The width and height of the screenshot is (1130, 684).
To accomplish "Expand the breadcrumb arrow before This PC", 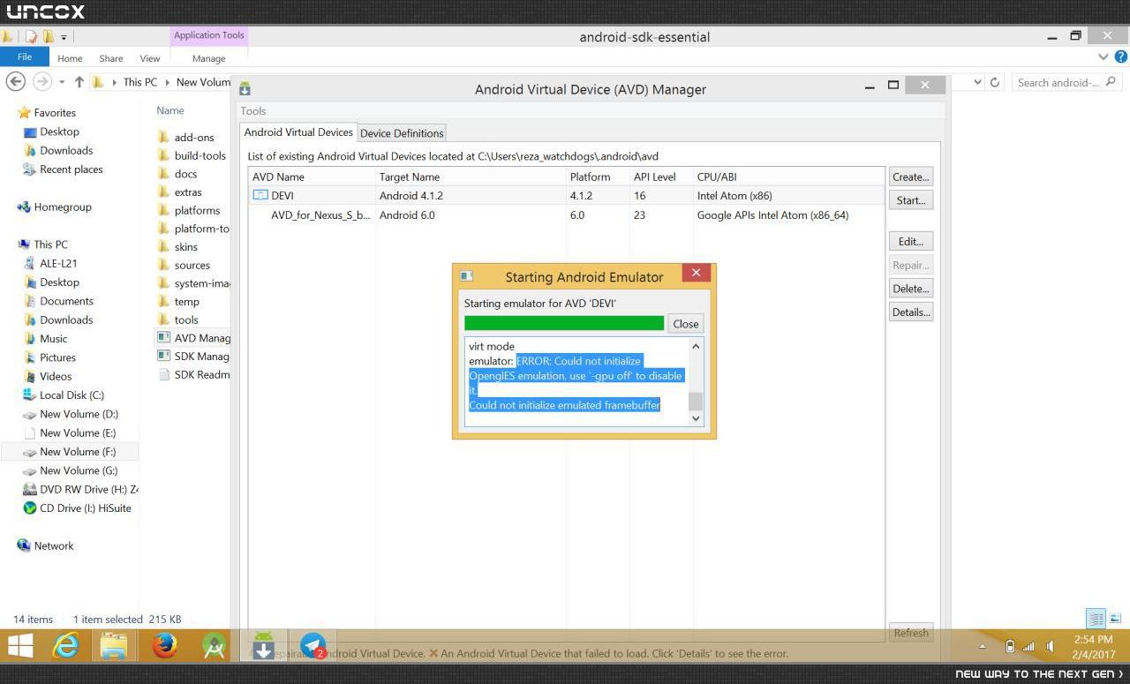I will pyautogui.click(x=115, y=82).
